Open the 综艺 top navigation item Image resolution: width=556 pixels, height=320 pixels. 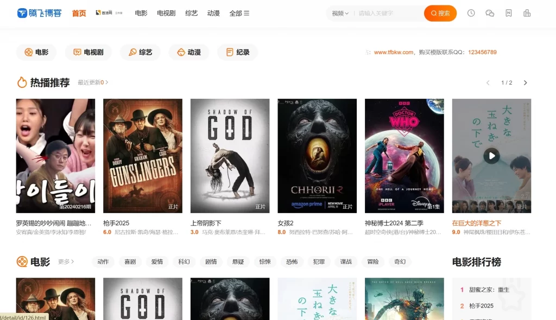point(191,13)
